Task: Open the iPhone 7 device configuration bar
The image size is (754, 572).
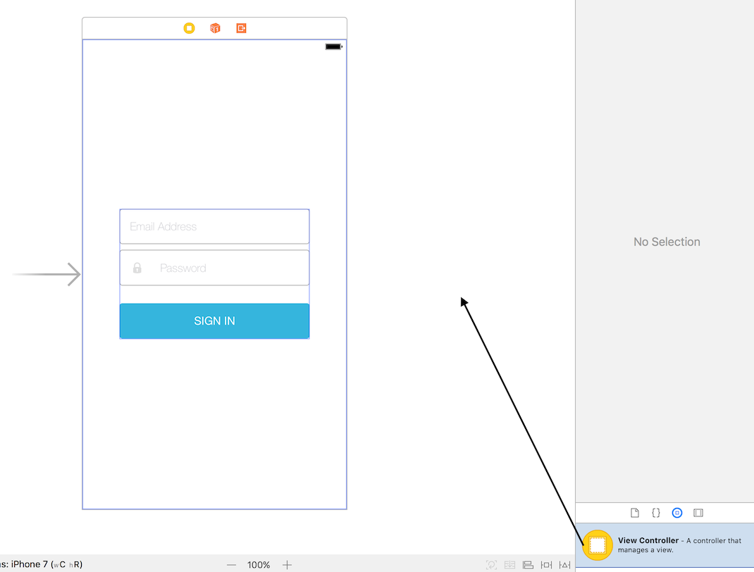Action: pyautogui.click(x=41, y=564)
